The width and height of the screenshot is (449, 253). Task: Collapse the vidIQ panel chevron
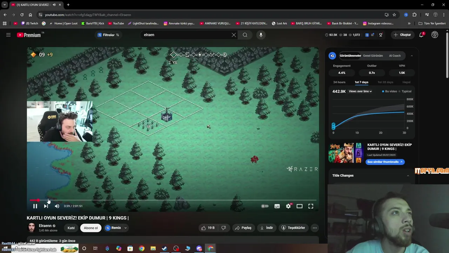point(411,56)
